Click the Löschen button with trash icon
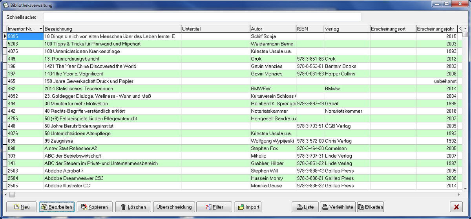This screenshot has width=471, height=219. click(133, 207)
